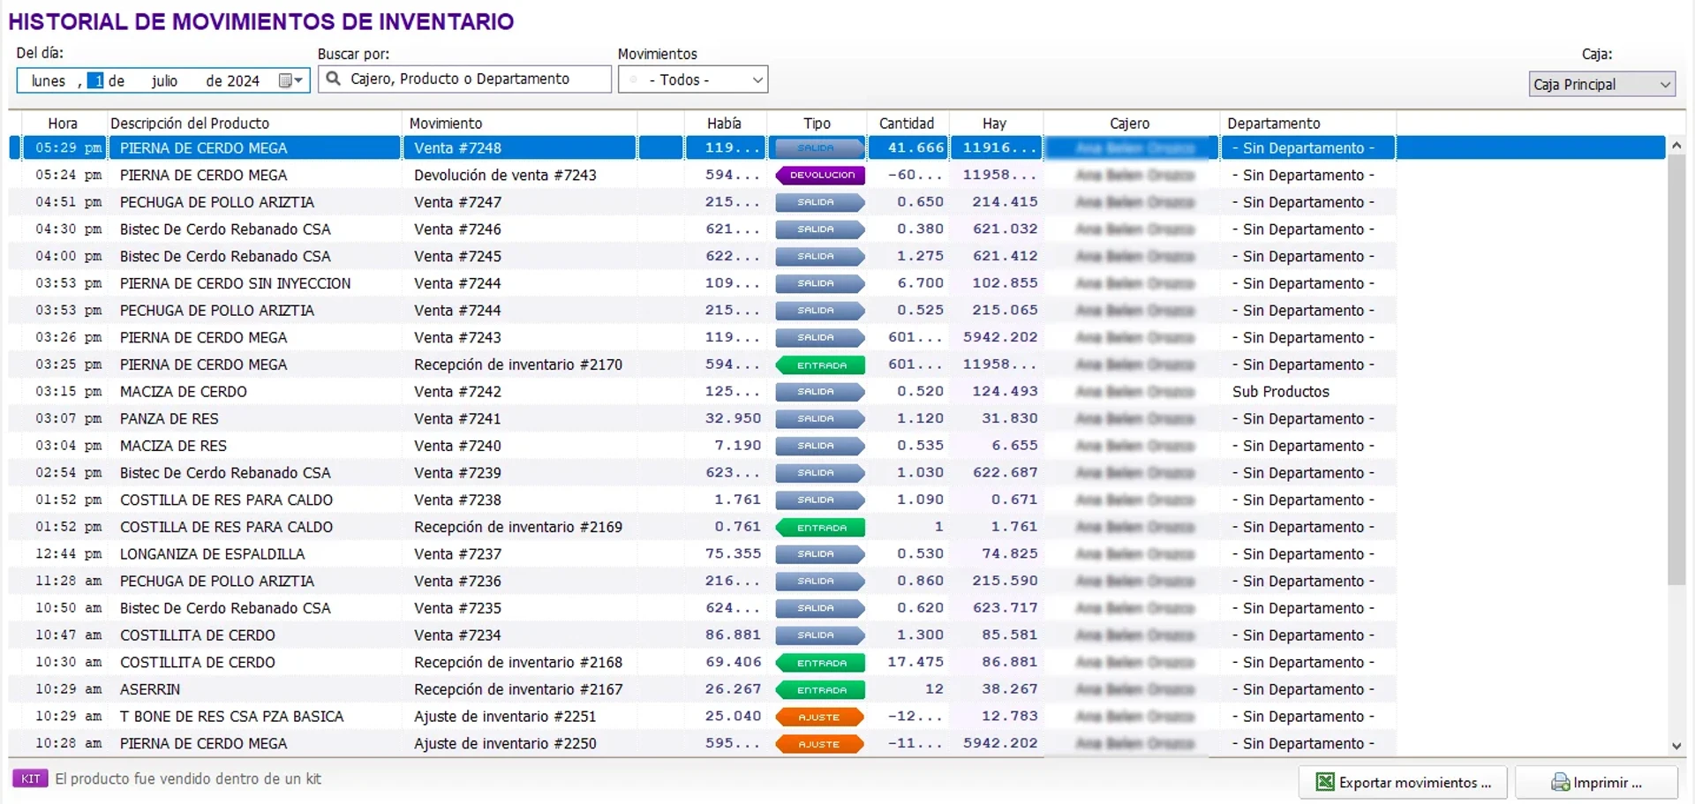
Task: Open the calendar picker in date field
Action: click(285, 80)
